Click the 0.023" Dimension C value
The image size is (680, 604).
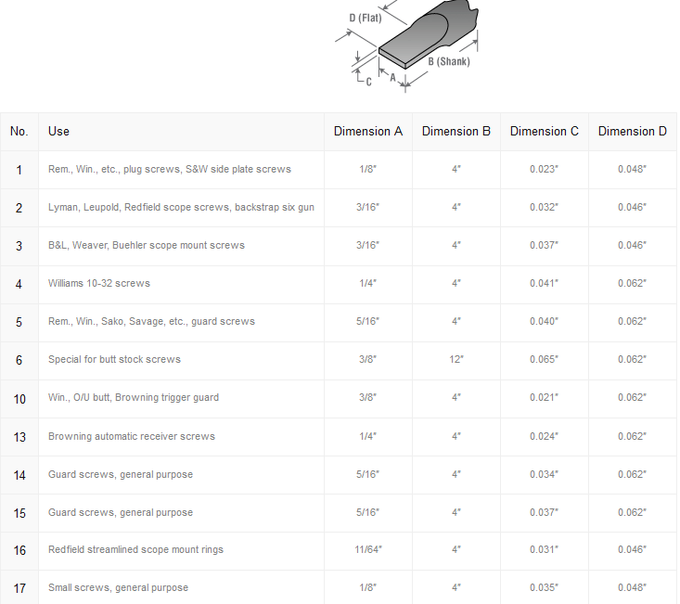click(x=545, y=169)
